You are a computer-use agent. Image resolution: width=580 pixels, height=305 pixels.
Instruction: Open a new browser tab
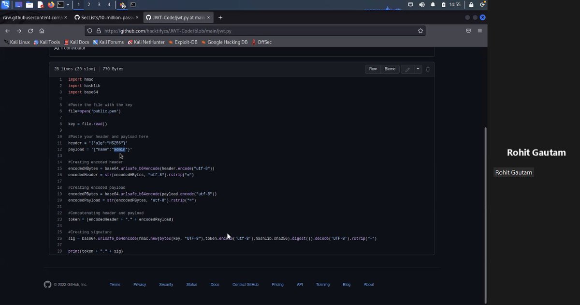[220, 17]
